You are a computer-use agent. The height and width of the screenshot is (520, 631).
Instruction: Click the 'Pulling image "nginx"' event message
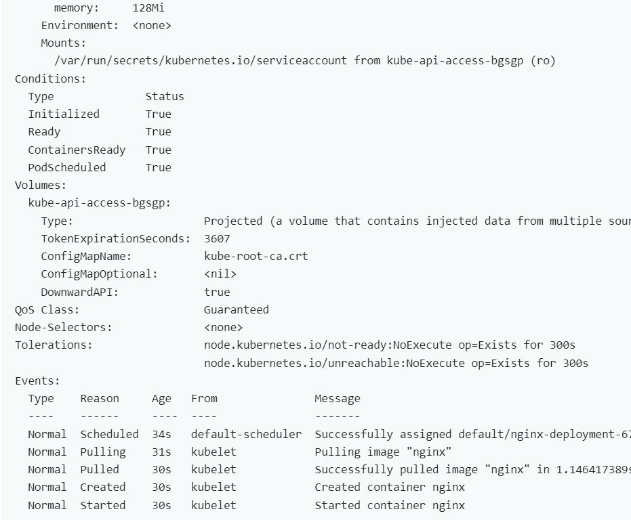pyautogui.click(x=383, y=452)
